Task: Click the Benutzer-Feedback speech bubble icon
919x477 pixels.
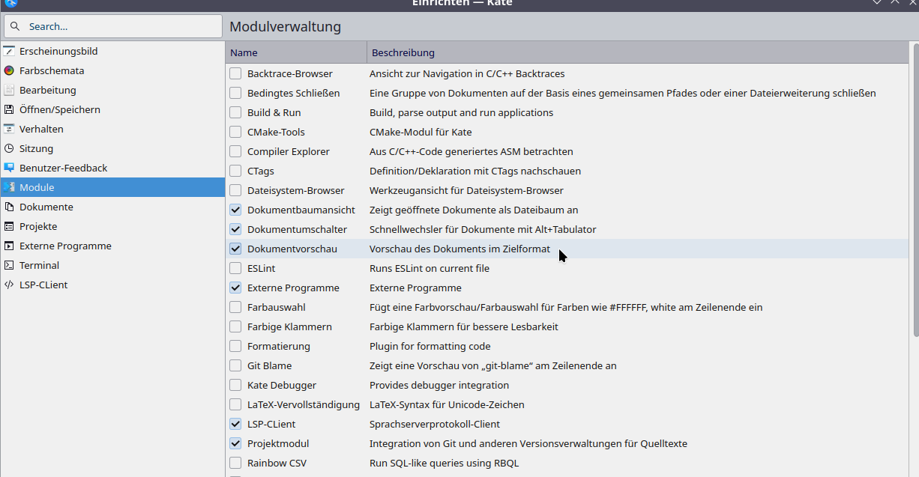Action: tap(9, 168)
